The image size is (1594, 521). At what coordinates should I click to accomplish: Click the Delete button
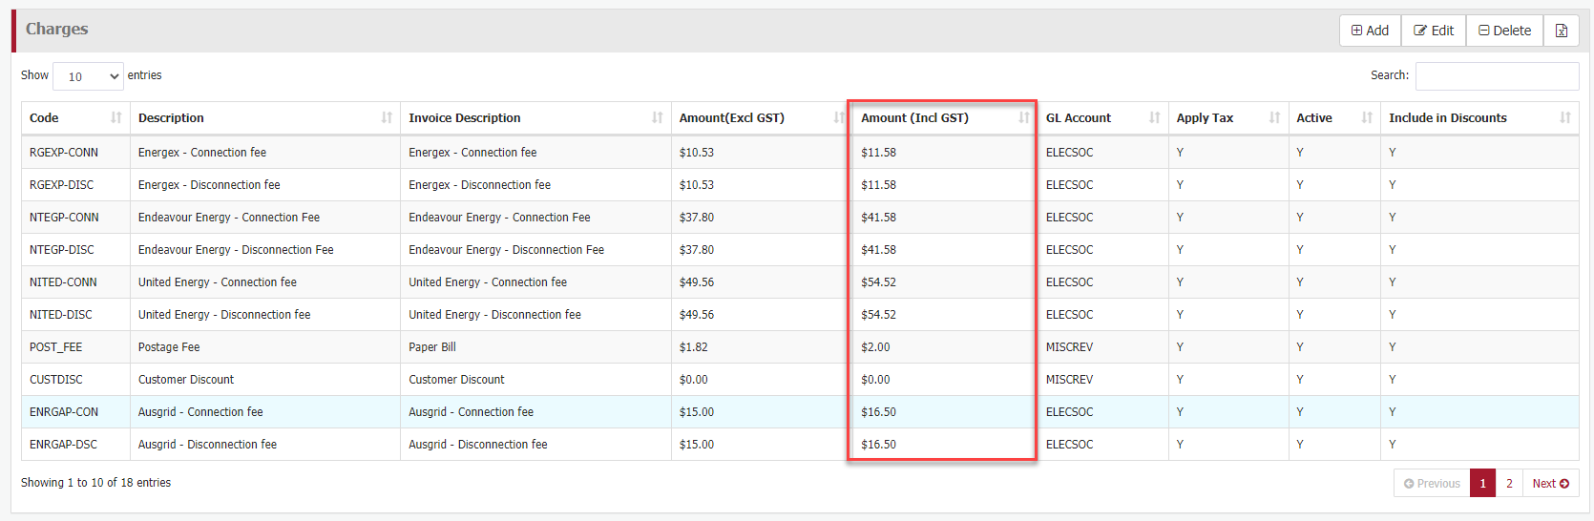1504,31
